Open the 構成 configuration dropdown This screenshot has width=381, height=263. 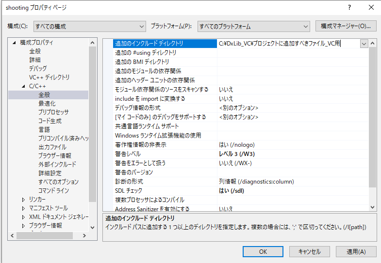(x=89, y=26)
